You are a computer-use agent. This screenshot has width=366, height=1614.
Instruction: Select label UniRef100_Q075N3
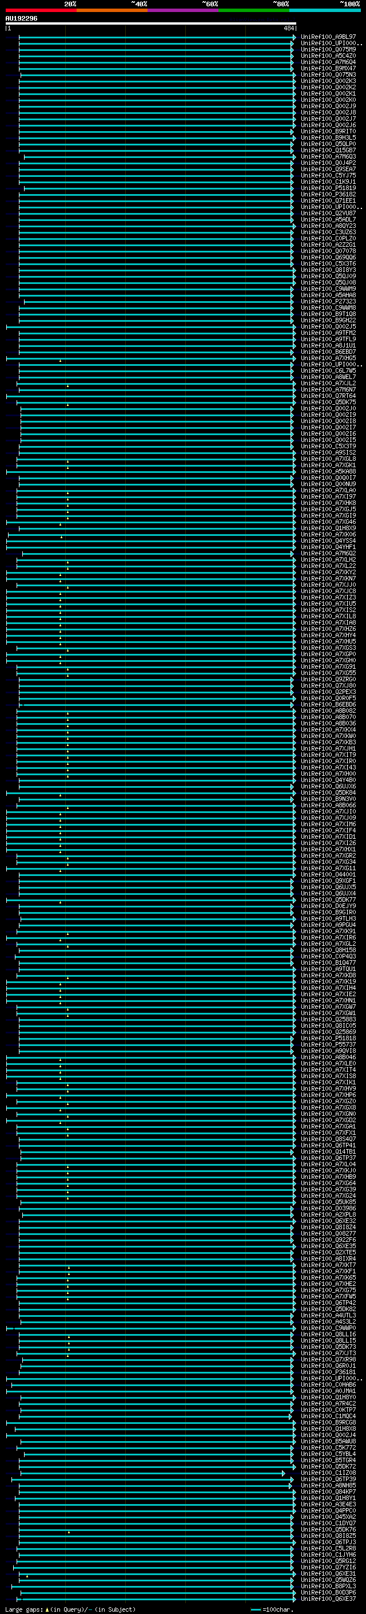(x=328, y=74)
